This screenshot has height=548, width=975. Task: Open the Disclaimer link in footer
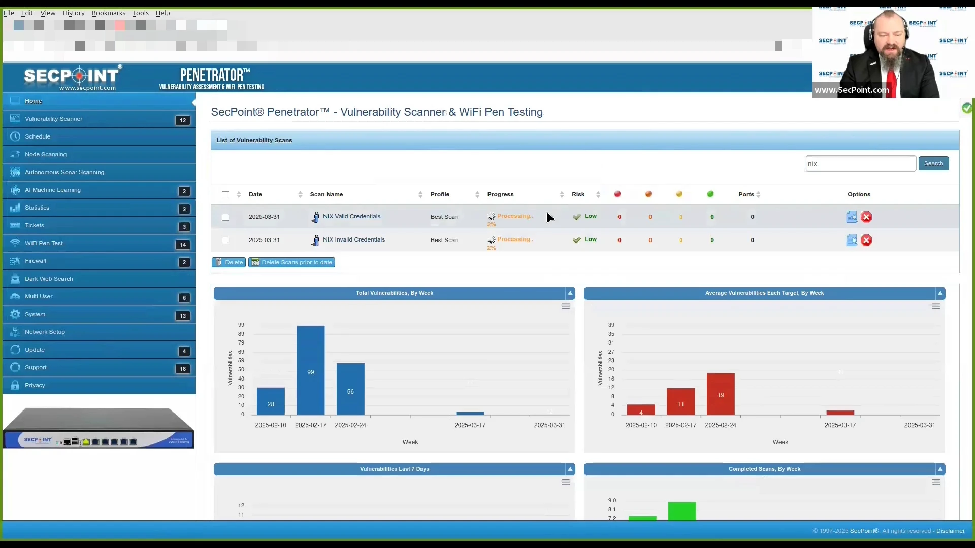[950, 531]
